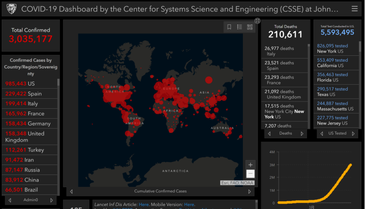Click the Total Confirmed 3,035,177 figure
The width and height of the screenshot is (365, 209).
pos(30,39)
